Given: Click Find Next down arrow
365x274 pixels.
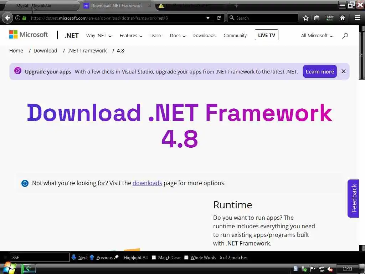Looking at the screenshot, I should coord(74,257).
